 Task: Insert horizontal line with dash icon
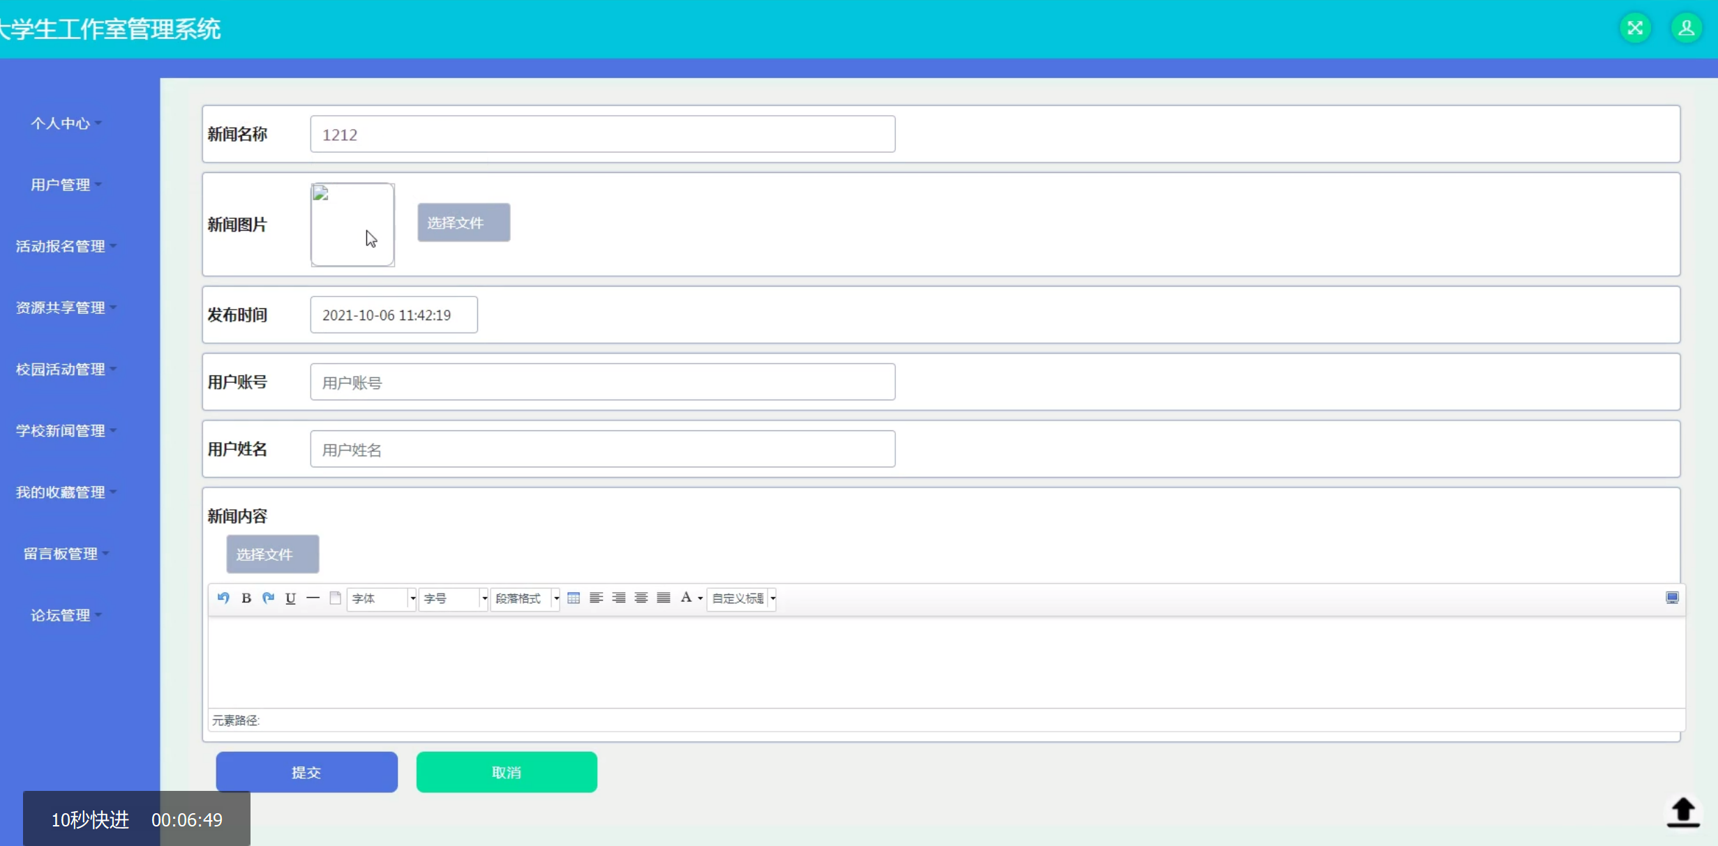click(x=313, y=598)
